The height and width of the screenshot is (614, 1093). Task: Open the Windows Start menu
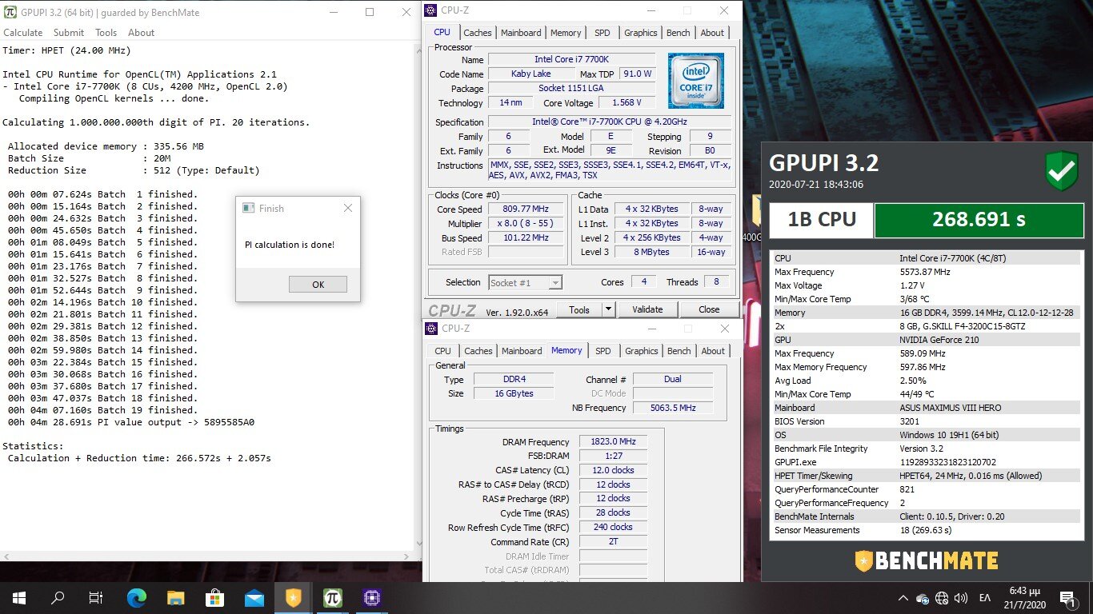(x=18, y=598)
